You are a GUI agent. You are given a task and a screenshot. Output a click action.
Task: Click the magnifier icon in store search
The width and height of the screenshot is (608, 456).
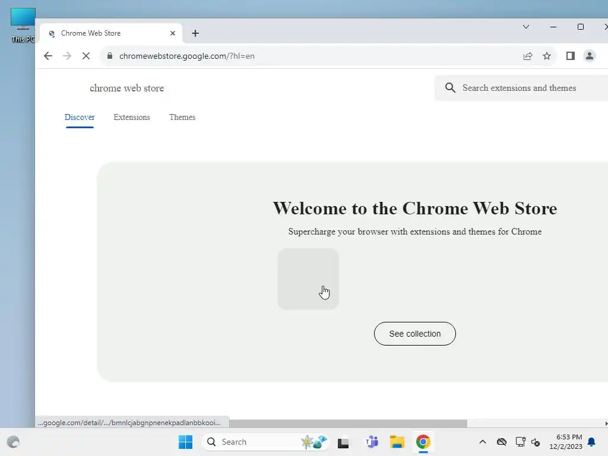pos(450,88)
